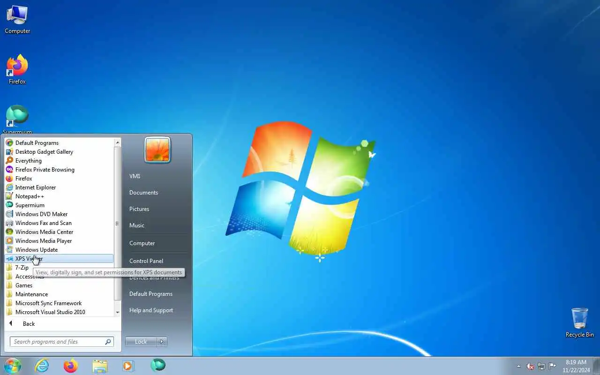Viewport: 600px width, 375px height.
Task: Launch Notepad++ from the Start menu
Action: tap(59, 196)
